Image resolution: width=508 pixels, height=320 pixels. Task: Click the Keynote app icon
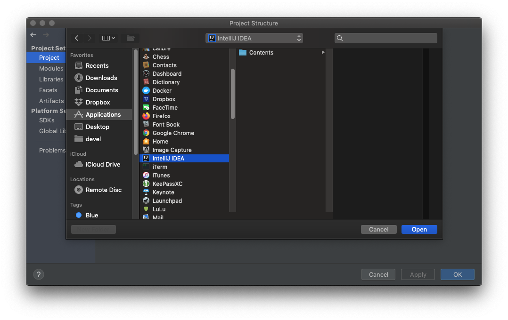tap(146, 192)
